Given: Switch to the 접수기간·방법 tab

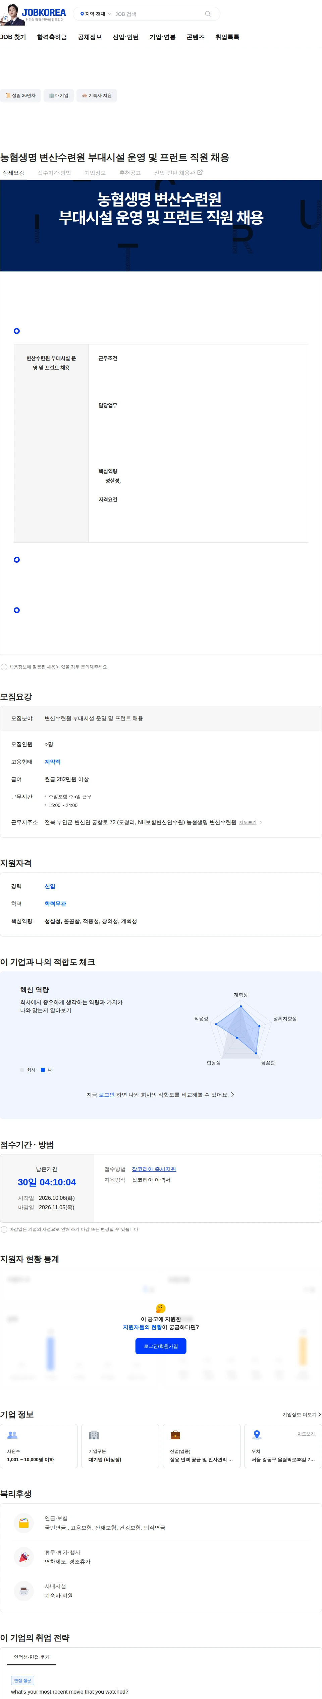Looking at the screenshot, I should point(54,173).
